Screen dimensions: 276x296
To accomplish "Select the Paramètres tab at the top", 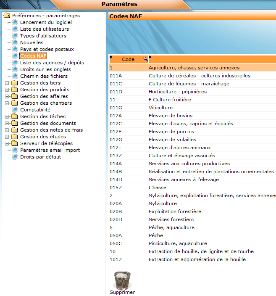I will click(x=119, y=4).
